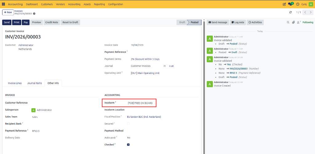Click Payment Reference value RF63 5
The height and width of the screenshot is (154, 315).
pyautogui.click(x=36, y=131)
